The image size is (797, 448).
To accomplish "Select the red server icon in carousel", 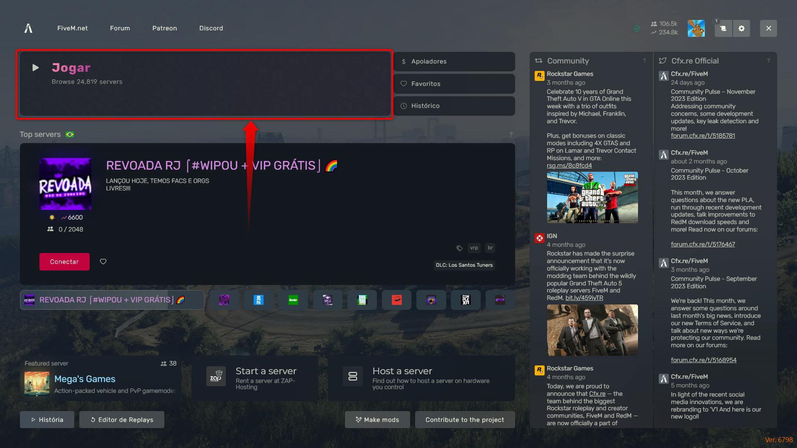I will 397,300.
